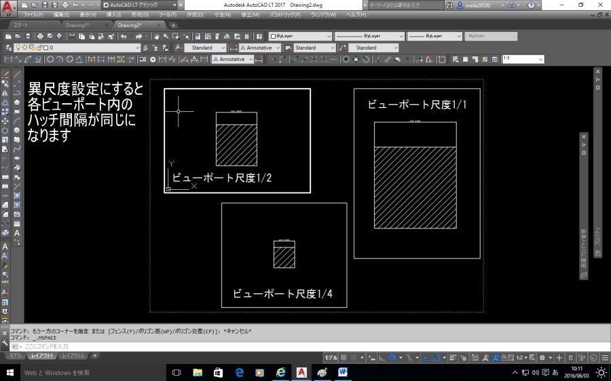
Task: Toggle lineweight display in status bar
Action: (453, 357)
